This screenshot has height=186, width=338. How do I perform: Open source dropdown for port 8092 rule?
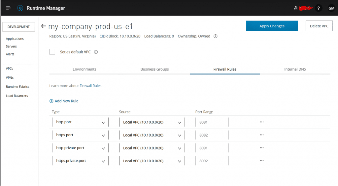(152, 161)
